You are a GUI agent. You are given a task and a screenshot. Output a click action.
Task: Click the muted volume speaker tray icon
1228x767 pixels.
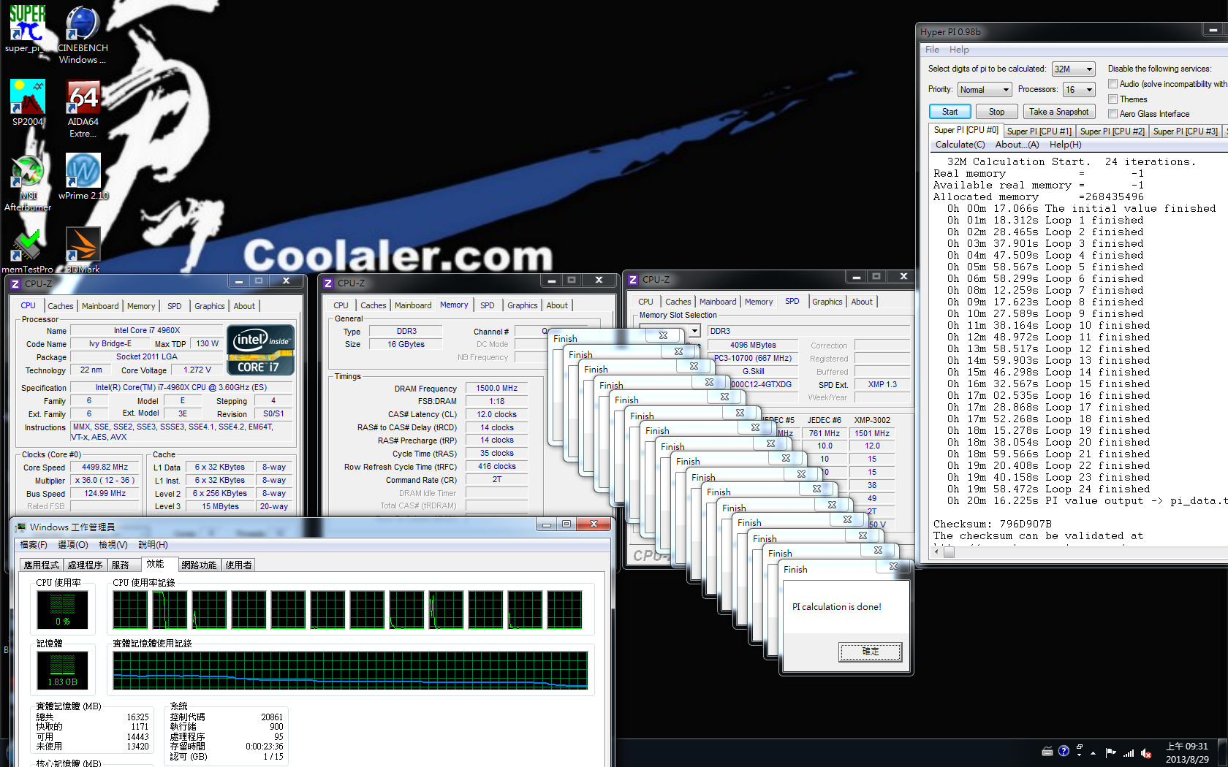pos(1146,752)
